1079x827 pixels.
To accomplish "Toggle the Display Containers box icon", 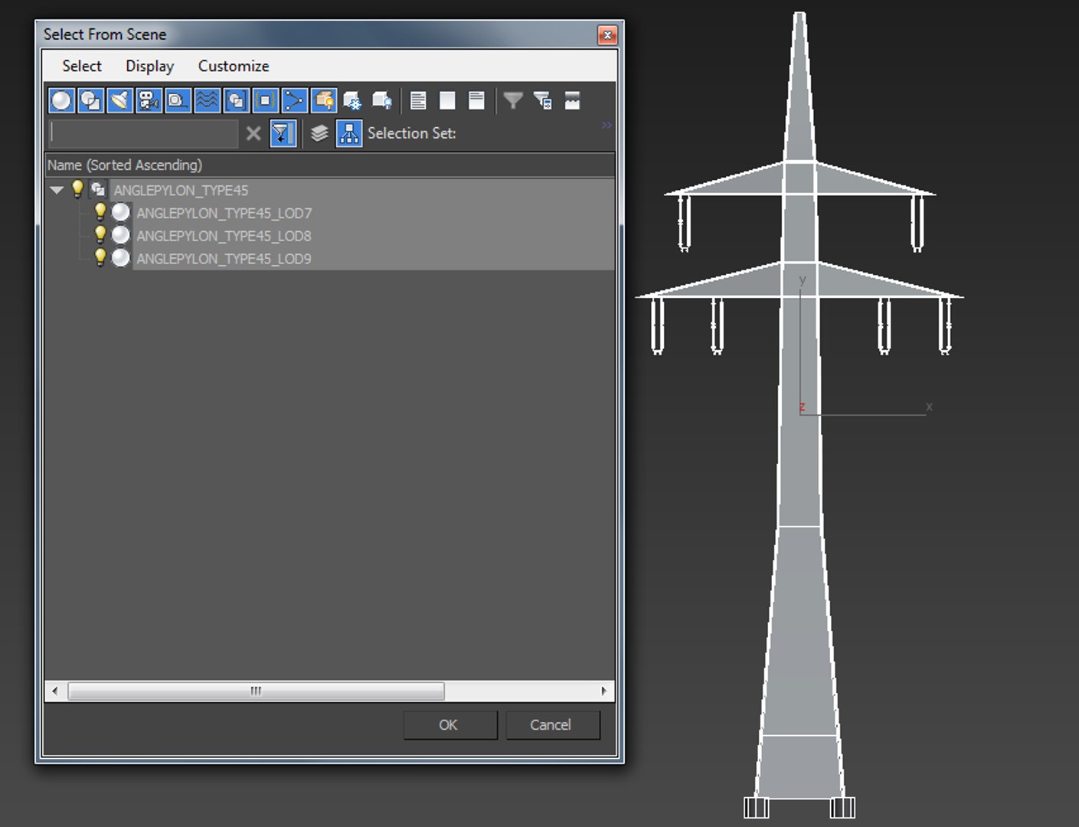I will click(323, 100).
